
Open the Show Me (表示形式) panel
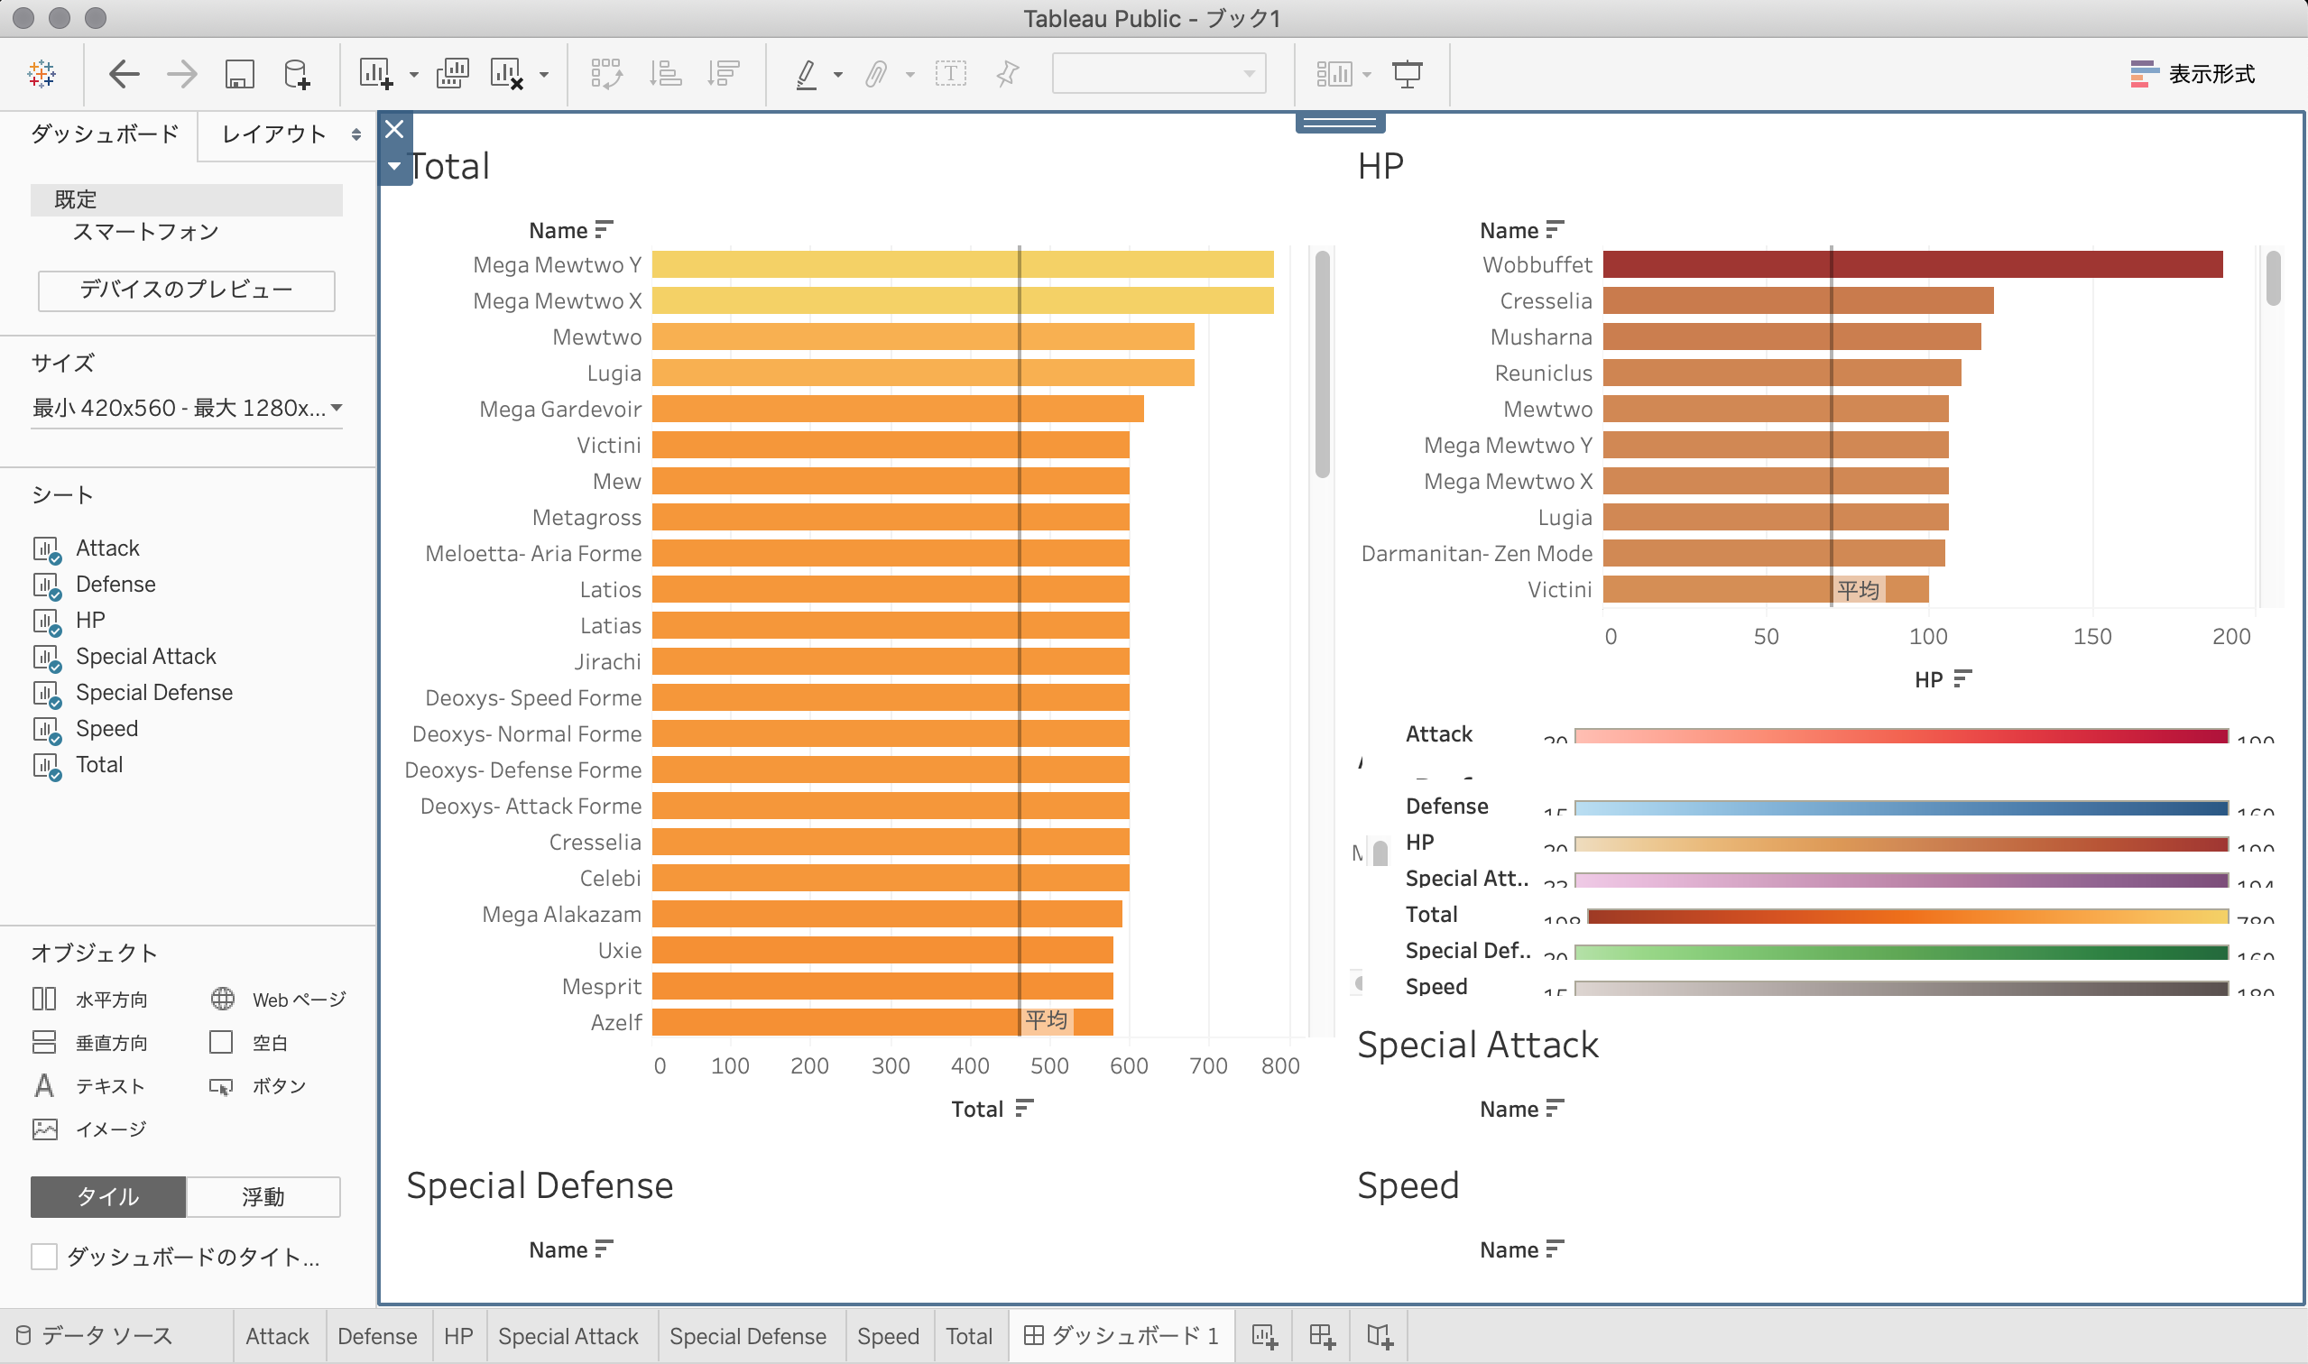tap(2193, 74)
